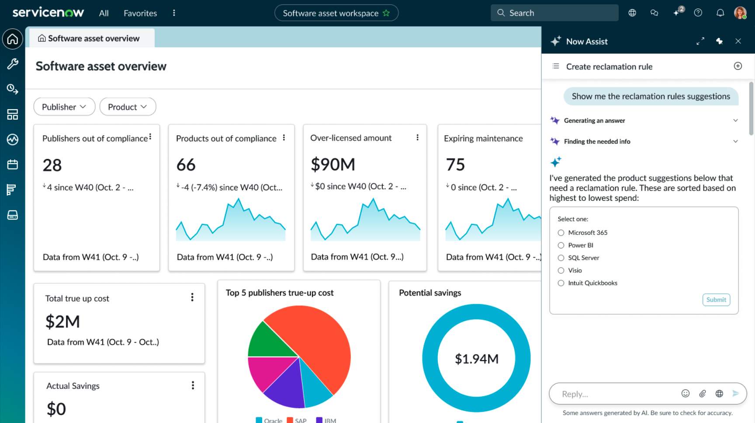Click the Now Assist panel scrollbar
The height and width of the screenshot is (423, 755).
(751, 108)
